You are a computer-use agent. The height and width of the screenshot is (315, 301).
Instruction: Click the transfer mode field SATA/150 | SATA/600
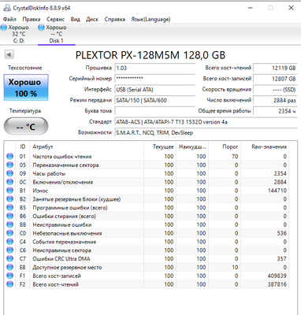(x=154, y=100)
